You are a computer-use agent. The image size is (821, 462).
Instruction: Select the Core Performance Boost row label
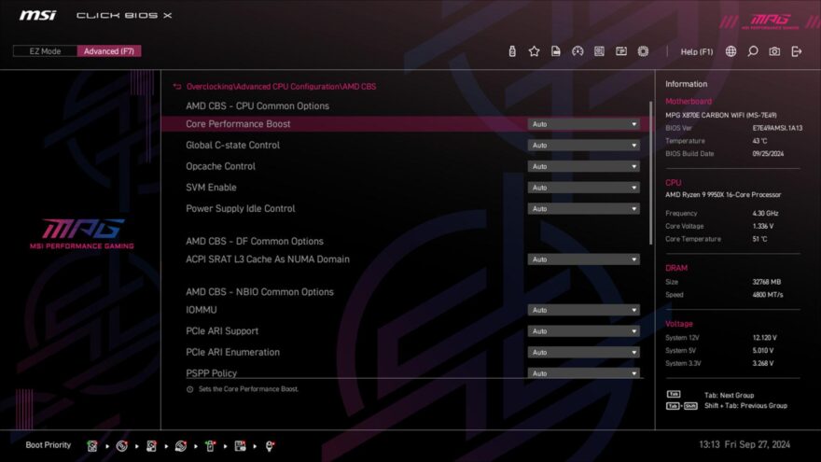(x=238, y=124)
